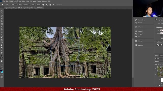This screenshot has width=163, height=91.
Task: Select the Gradient tool
Action: tap(2, 42)
